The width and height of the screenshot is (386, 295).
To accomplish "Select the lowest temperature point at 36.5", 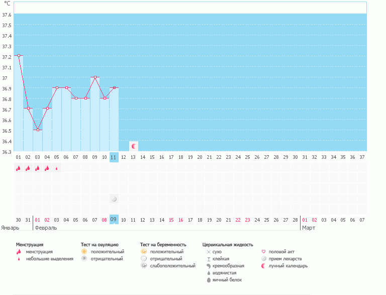I will tap(38, 130).
